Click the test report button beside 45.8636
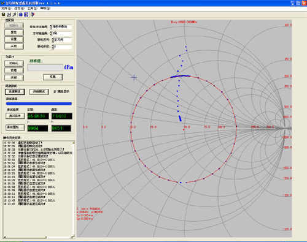Image resolution: width=307 pixels, height=242 pixels. coord(15,116)
